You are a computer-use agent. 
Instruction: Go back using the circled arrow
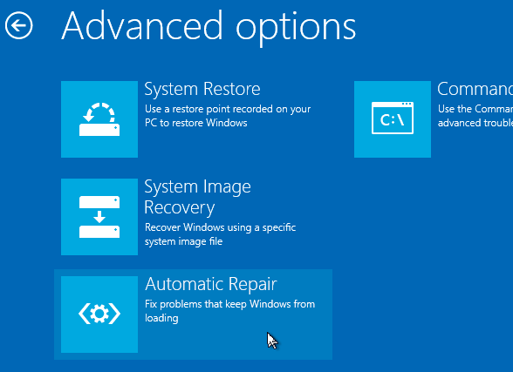click(18, 25)
